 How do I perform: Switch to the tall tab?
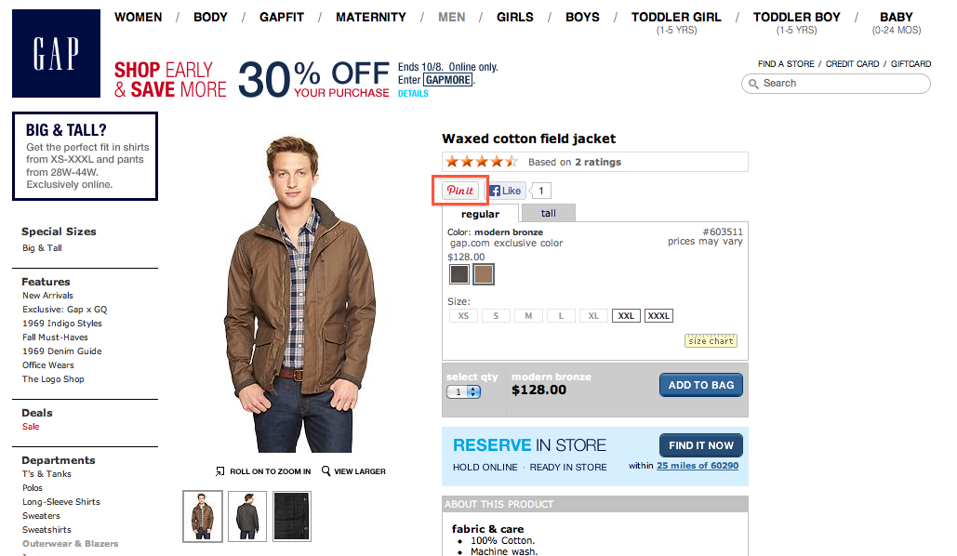[x=549, y=213]
